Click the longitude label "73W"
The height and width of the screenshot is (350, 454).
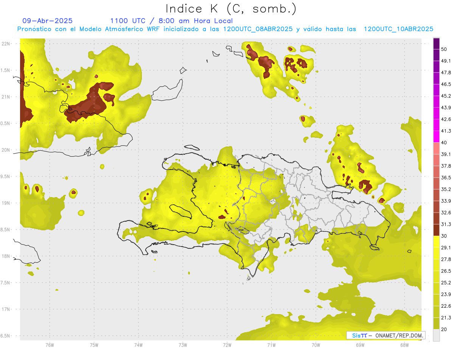tap(183, 345)
